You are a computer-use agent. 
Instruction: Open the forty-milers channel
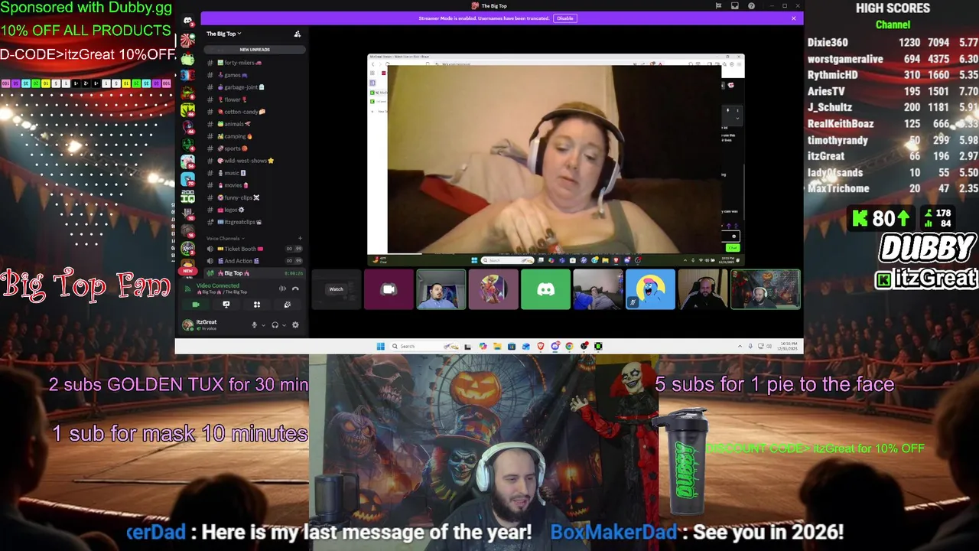click(255, 63)
